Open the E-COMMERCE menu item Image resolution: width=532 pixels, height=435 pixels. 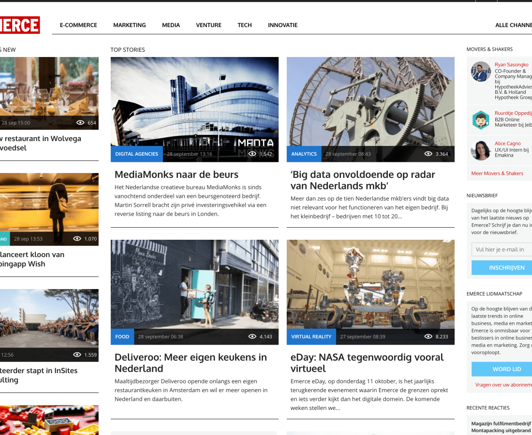[x=78, y=25]
